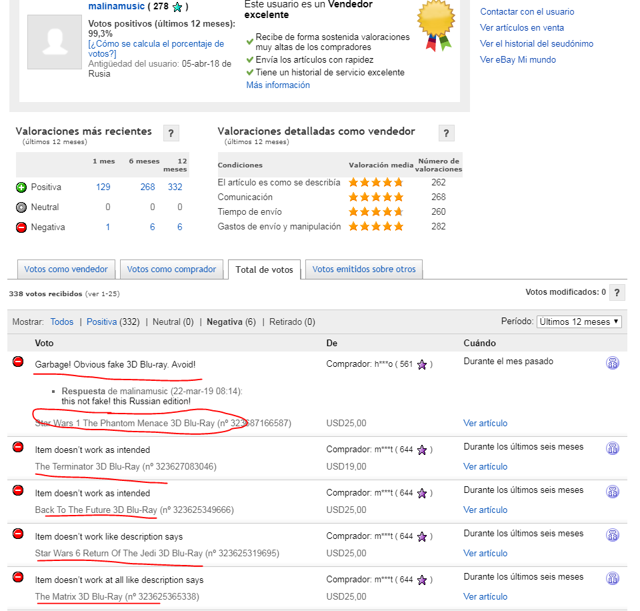The image size is (640, 611).
Task: Open Ver artículos en venta
Action: pos(522,28)
